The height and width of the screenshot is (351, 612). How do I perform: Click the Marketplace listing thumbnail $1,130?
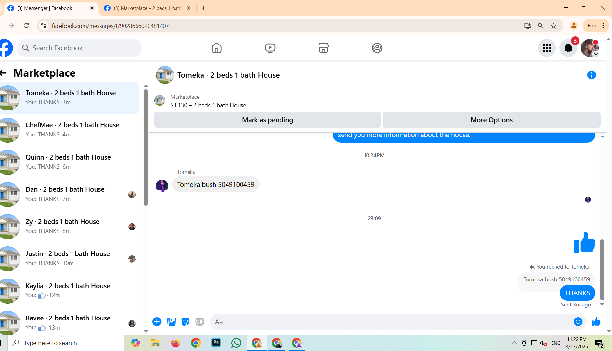coord(160,100)
